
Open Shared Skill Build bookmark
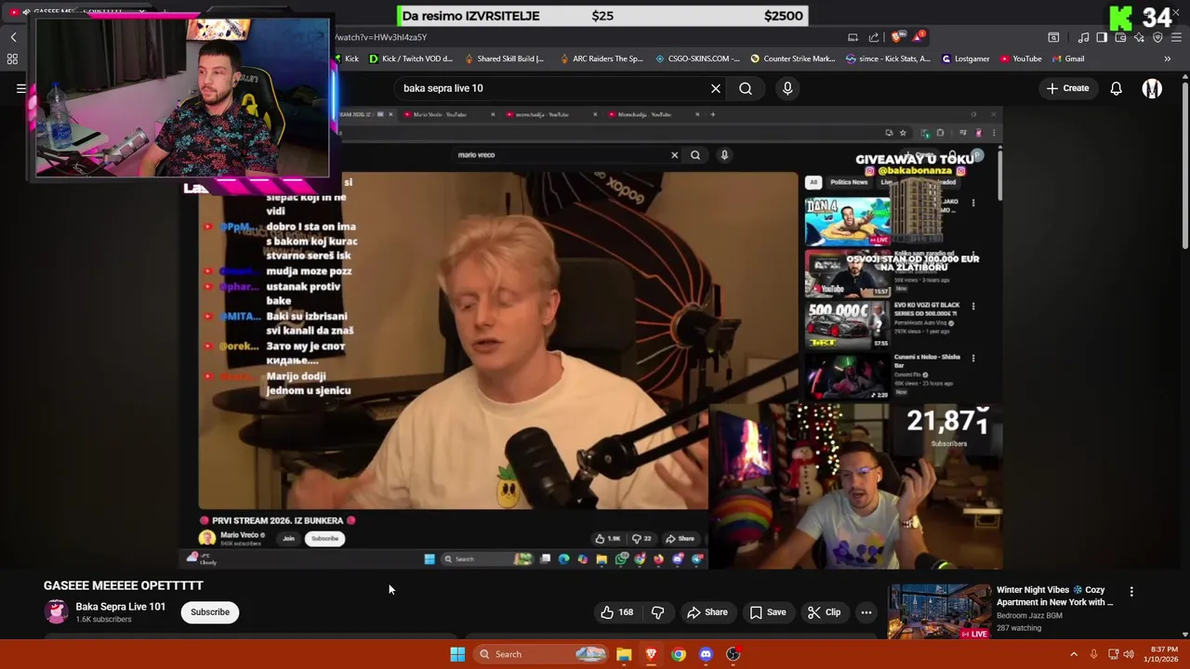click(503, 59)
